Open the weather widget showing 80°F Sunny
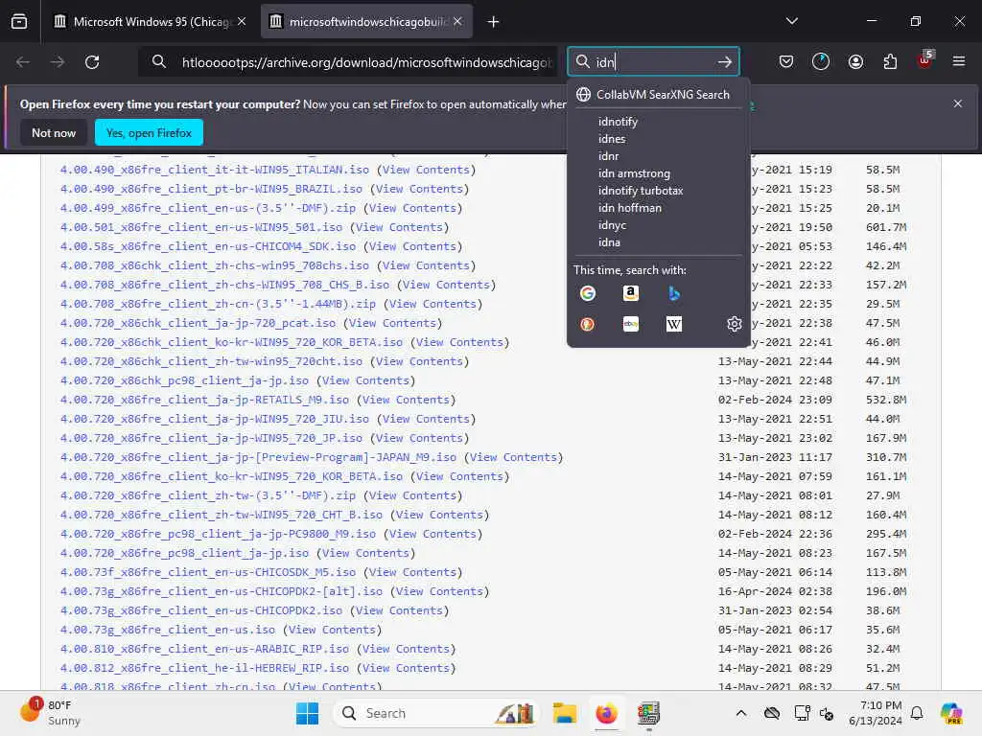The image size is (982, 736). (50, 713)
